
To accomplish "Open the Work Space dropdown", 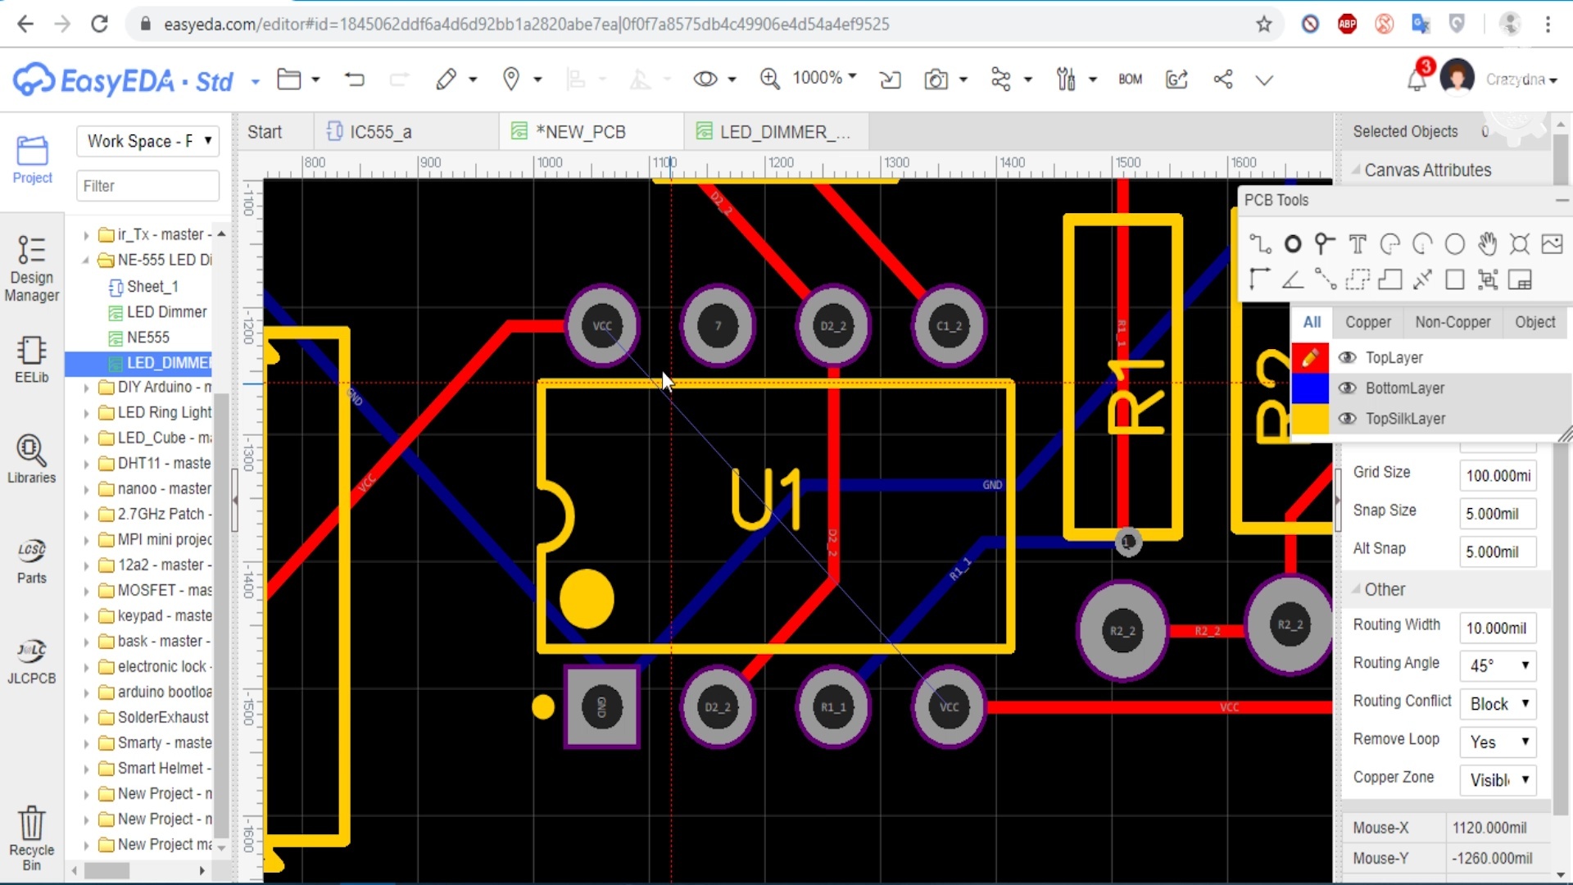I will coord(148,141).
